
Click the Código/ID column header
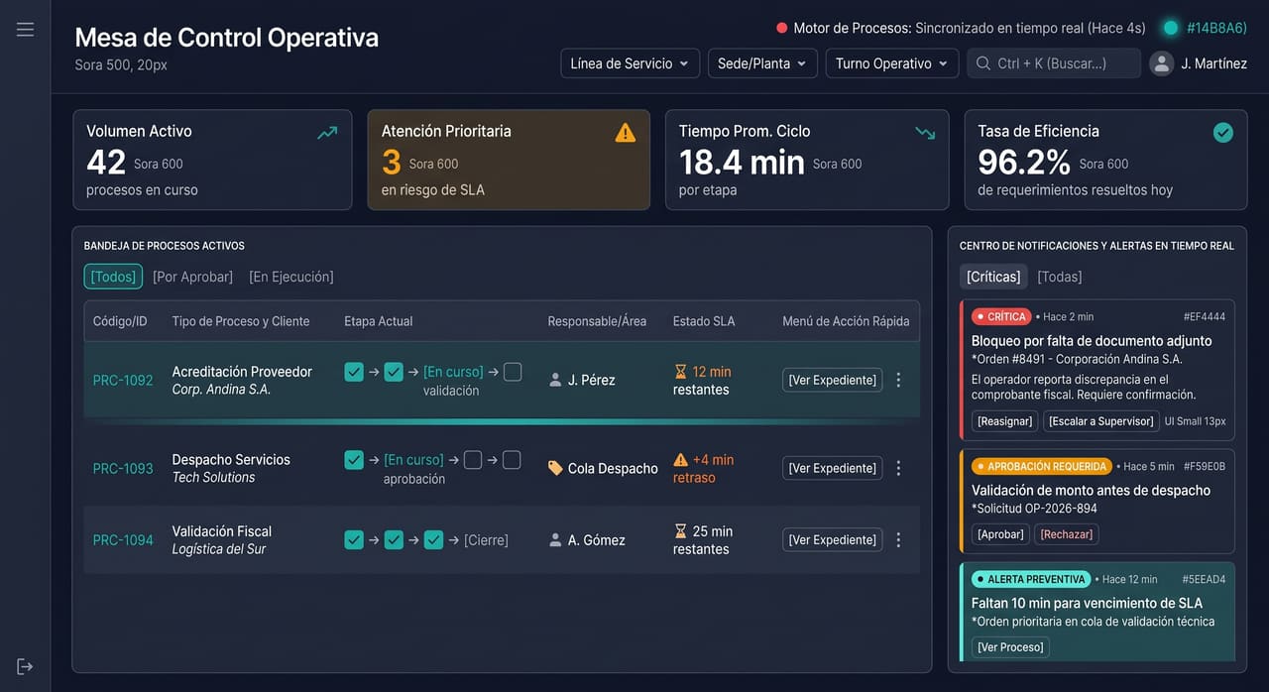[x=120, y=321]
